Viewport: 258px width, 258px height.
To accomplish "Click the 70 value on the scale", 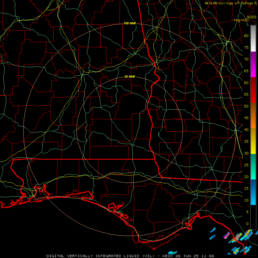I will [246, 59].
